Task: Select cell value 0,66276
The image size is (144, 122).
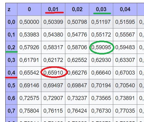Action: pos(77,73)
